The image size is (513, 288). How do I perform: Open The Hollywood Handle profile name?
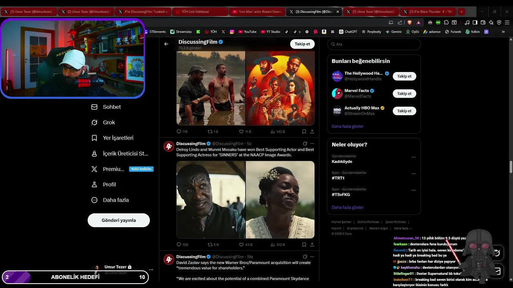point(364,73)
